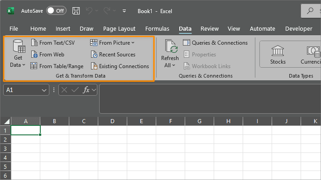Click cell C3
Viewport: 321px width, 180px height.
click(x=83, y=148)
